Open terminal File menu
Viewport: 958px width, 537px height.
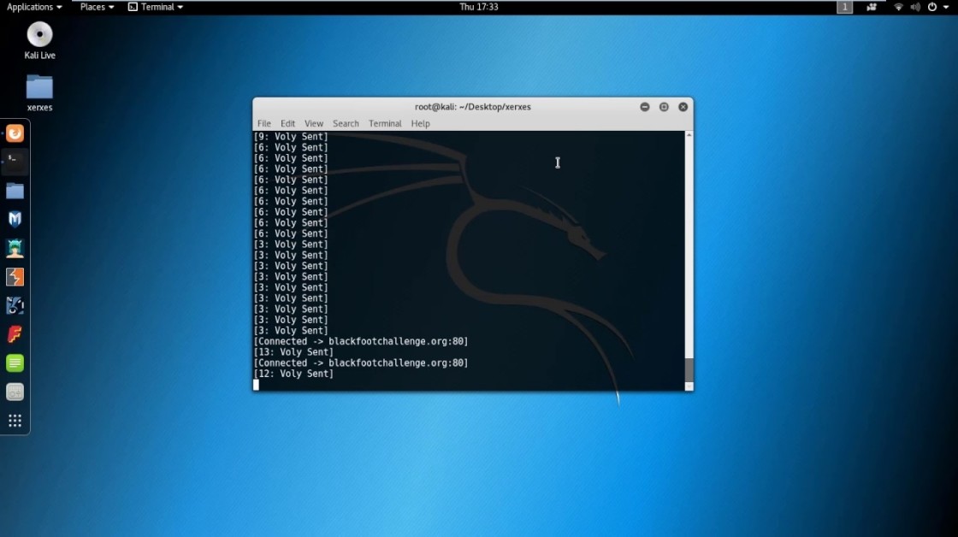(264, 123)
